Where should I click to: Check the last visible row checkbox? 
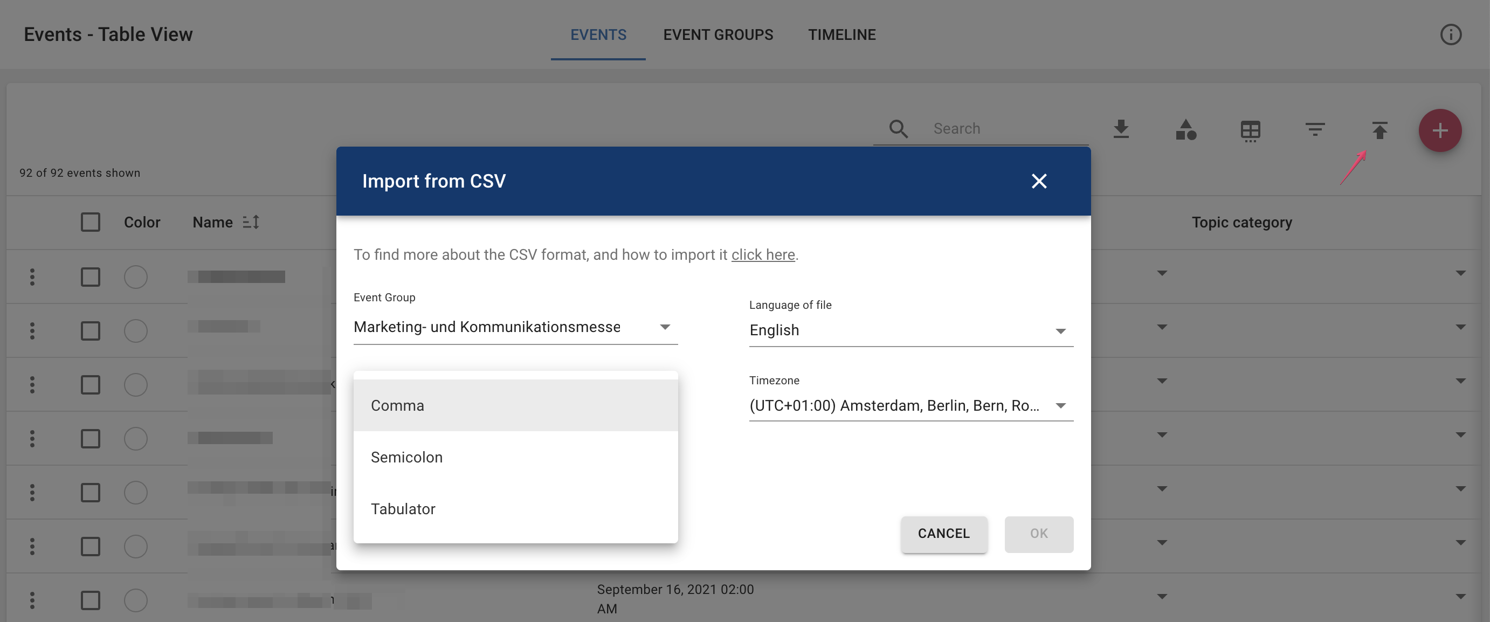click(x=90, y=600)
